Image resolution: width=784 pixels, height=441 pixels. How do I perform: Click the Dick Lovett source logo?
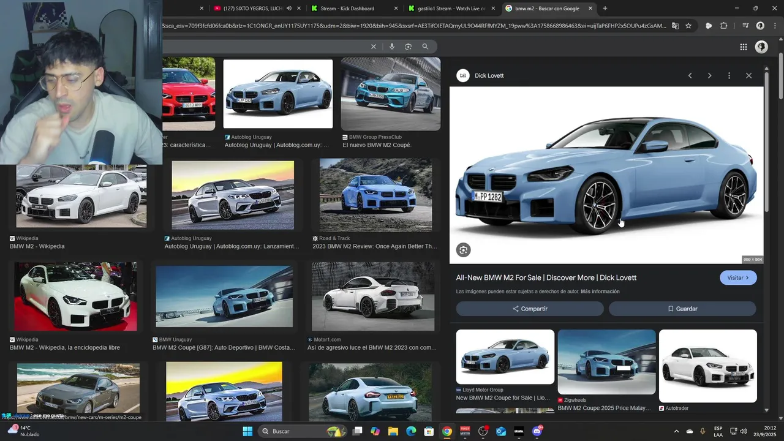click(463, 75)
